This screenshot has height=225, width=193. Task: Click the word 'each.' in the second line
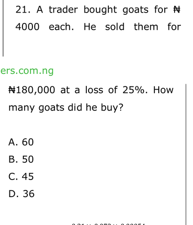click(62, 27)
